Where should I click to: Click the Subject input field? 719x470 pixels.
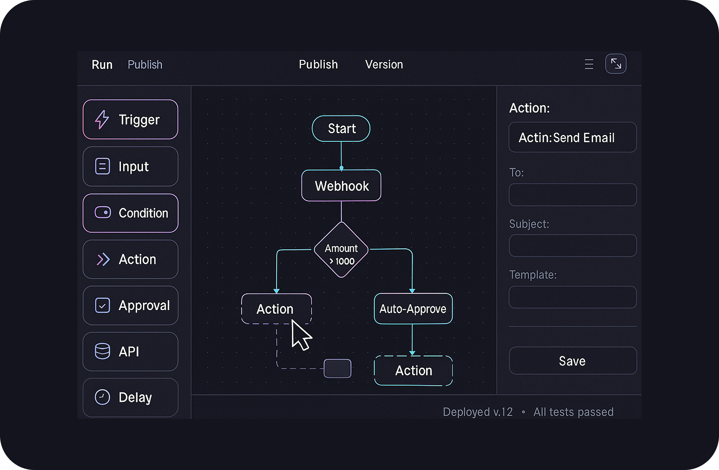572,246
